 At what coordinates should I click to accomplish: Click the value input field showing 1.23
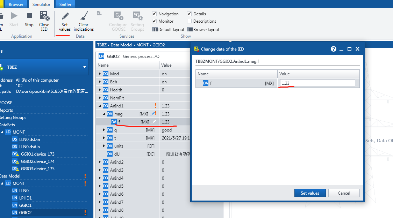(317, 83)
